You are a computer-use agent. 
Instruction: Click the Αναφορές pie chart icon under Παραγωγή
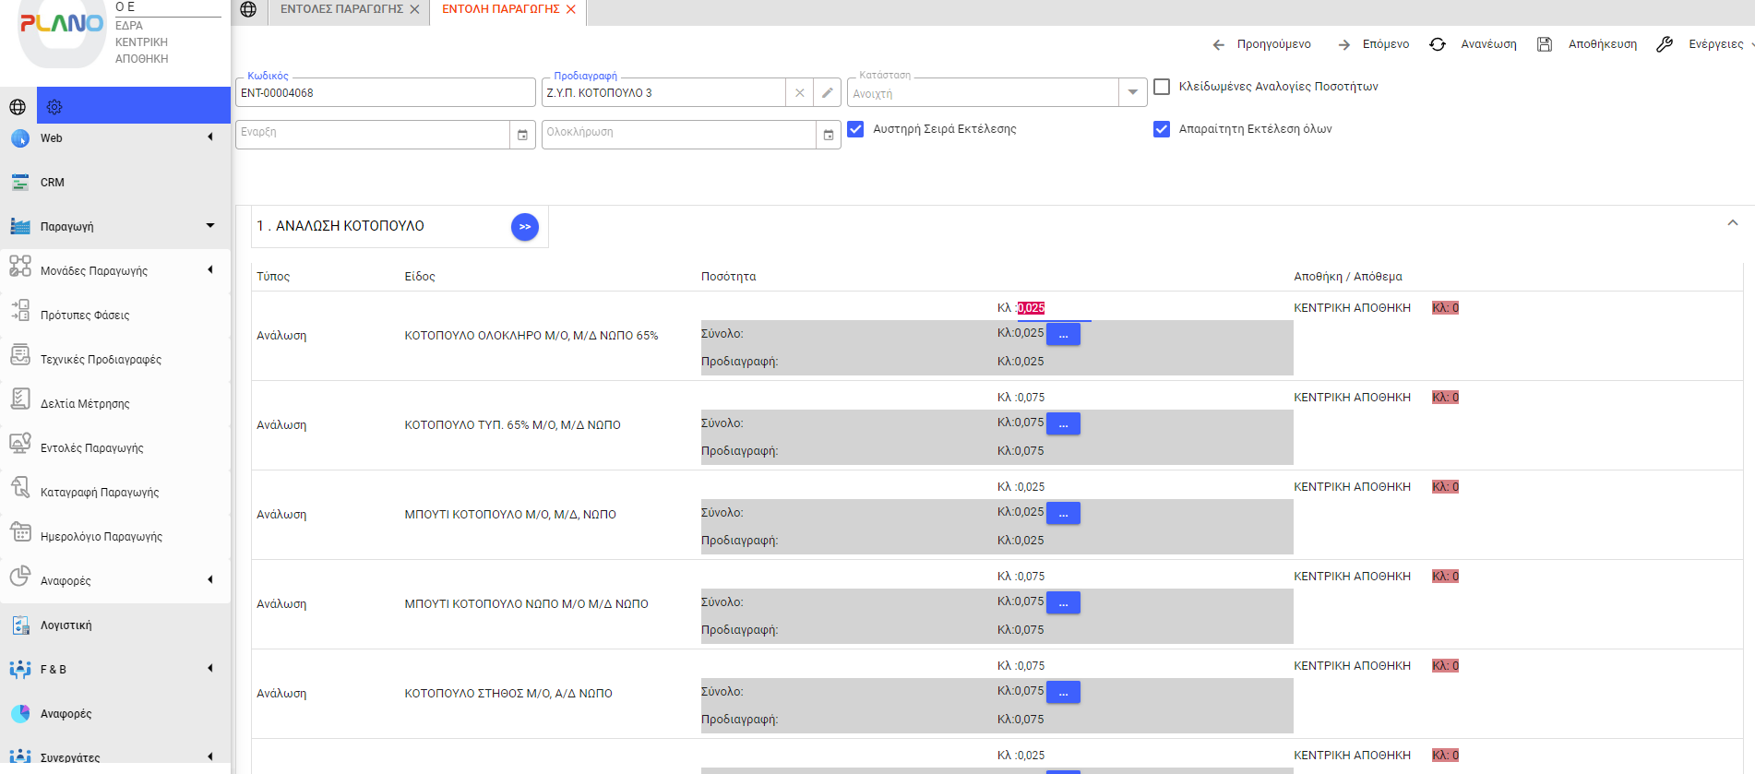click(x=20, y=577)
